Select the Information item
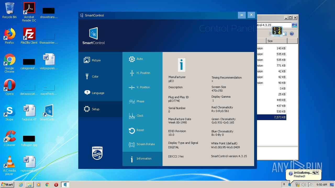Viewport: 335px width, 188px height. 142,159
